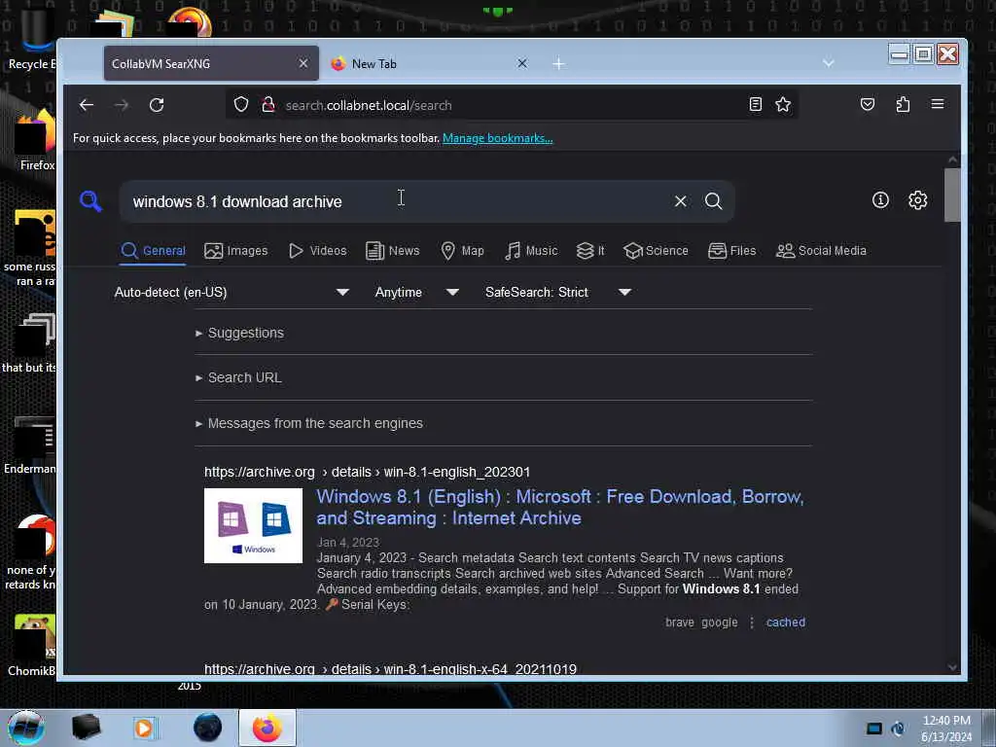The image size is (996, 747).
Task: Click the scrollbar down arrow
Action: click(x=952, y=667)
